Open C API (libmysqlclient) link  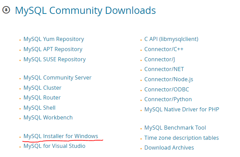[x=171, y=39]
